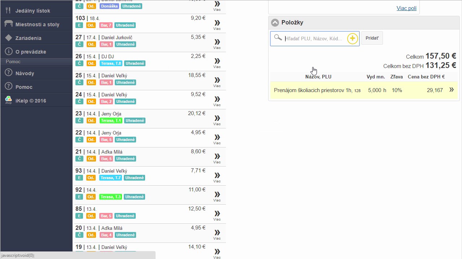Open Viac for order 24
Viewport: 462px width, 259px height.
[x=217, y=101]
